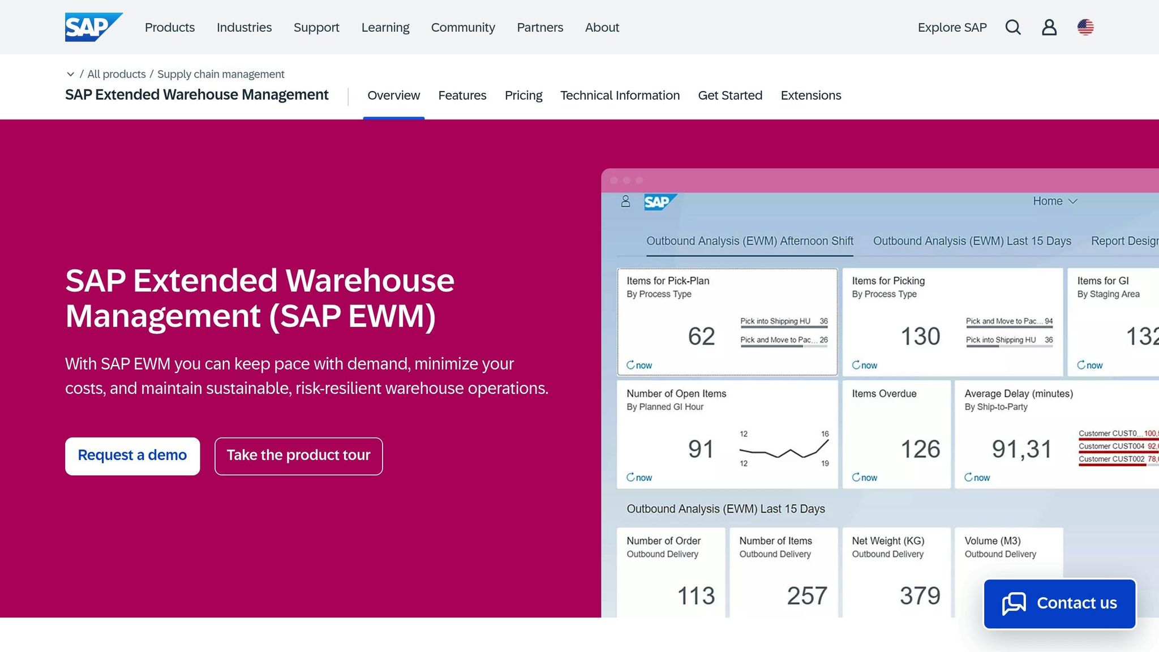The width and height of the screenshot is (1159, 652).
Task: Switch to the Pricing tab
Action: tap(523, 95)
